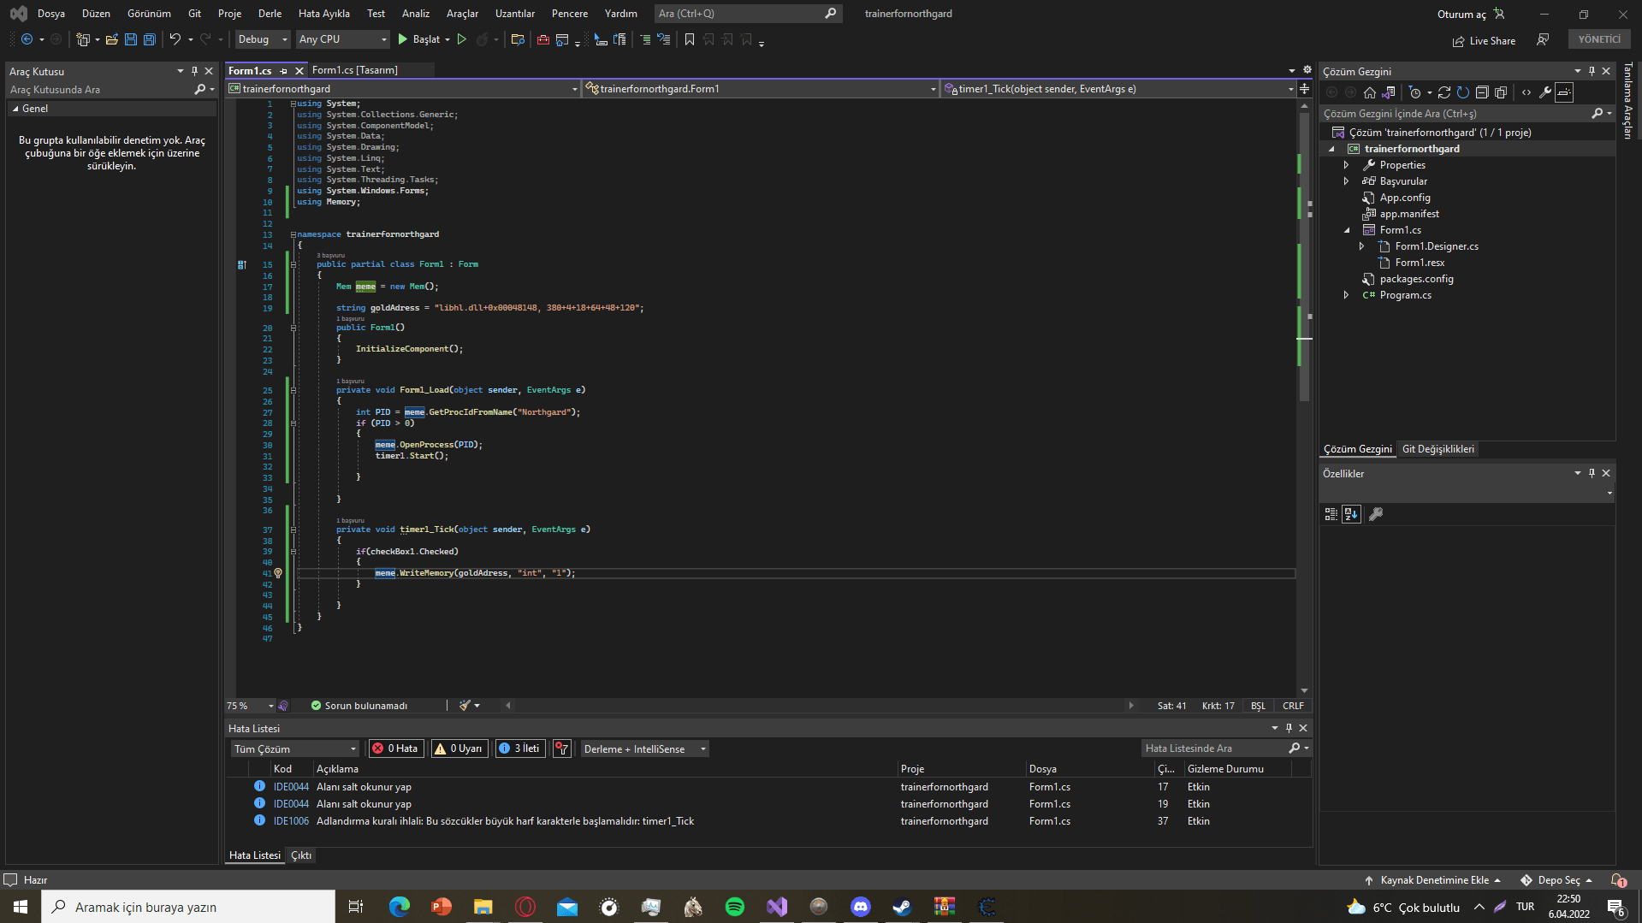
Task: Refresh Çözüm Gezgini with the blue refresh icon
Action: pos(1463,92)
